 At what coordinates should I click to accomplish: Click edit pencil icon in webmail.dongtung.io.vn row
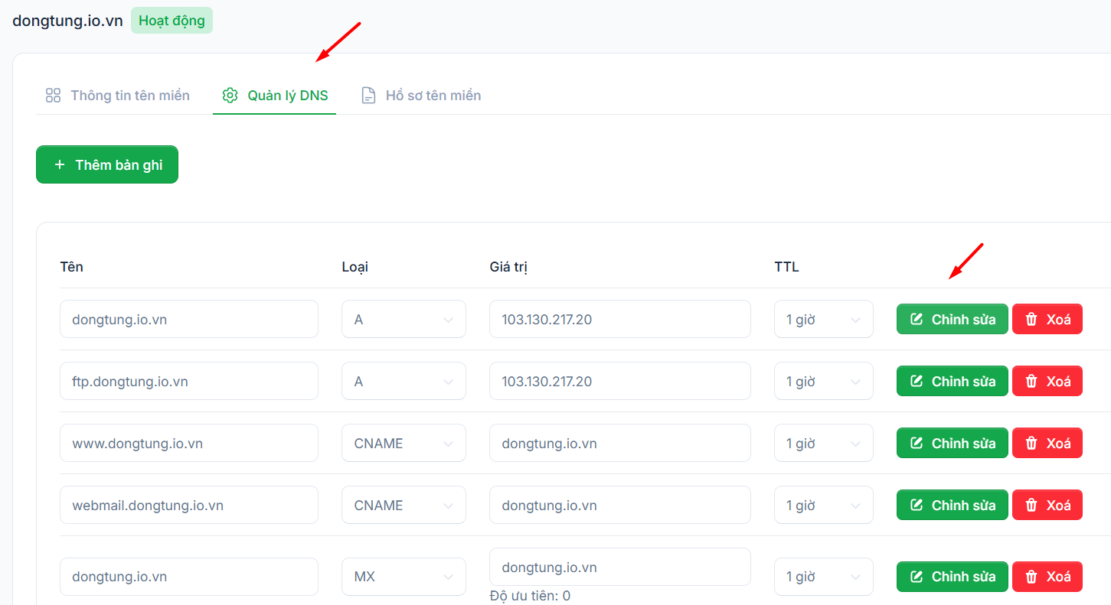point(917,505)
